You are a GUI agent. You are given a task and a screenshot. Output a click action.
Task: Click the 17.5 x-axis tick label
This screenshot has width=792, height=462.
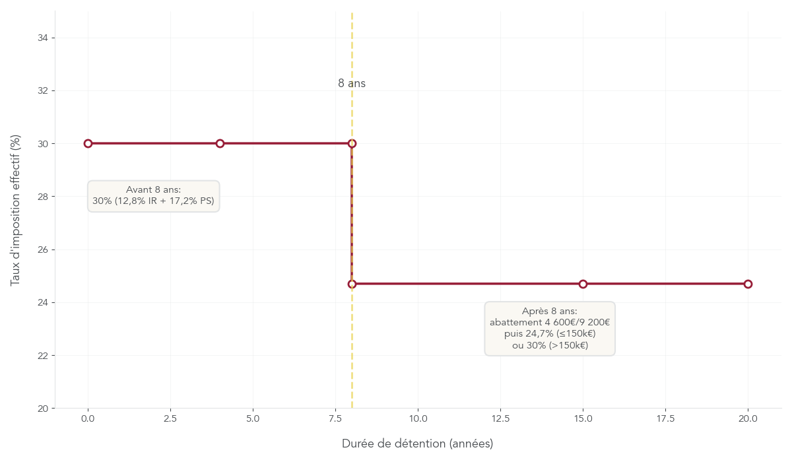click(665, 418)
